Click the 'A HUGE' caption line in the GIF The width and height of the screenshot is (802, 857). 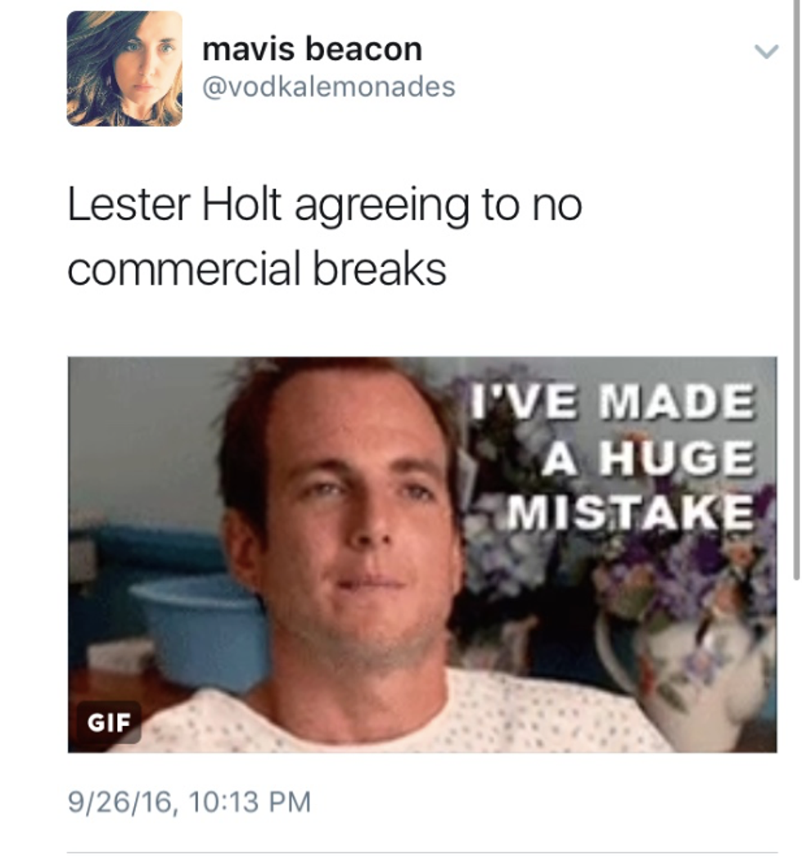tap(650, 457)
